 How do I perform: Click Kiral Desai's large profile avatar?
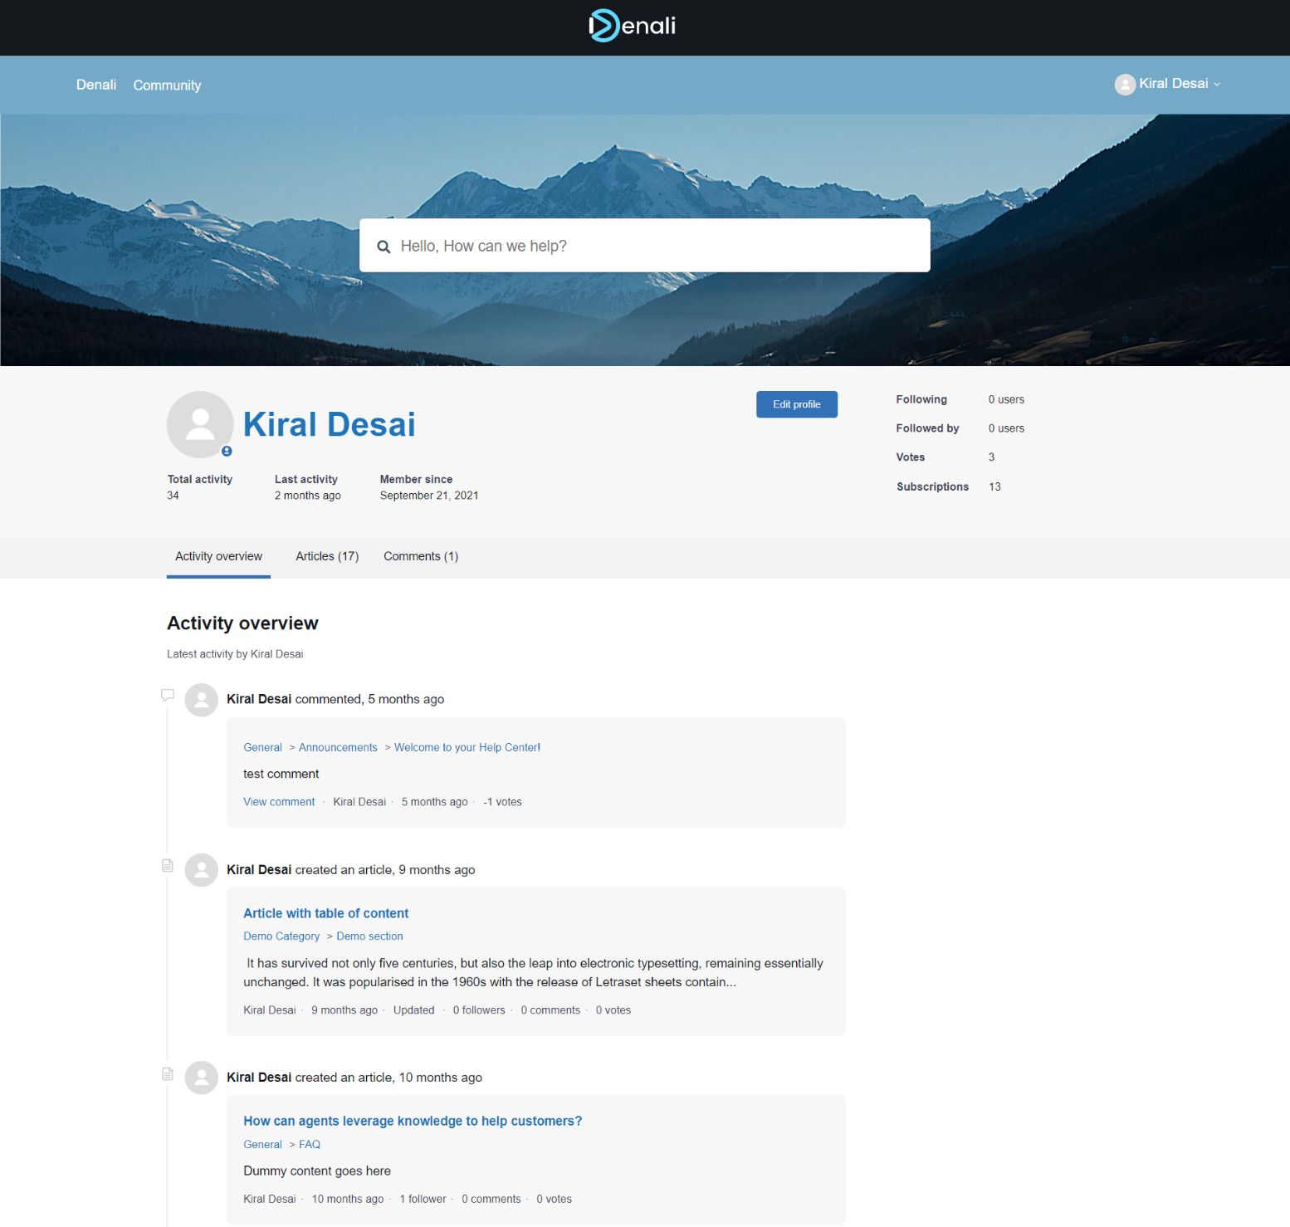200,424
